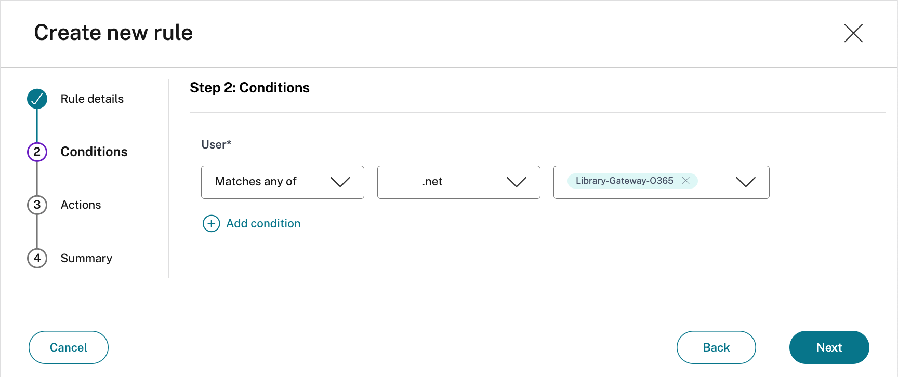Click the Add condition link

coord(263,224)
